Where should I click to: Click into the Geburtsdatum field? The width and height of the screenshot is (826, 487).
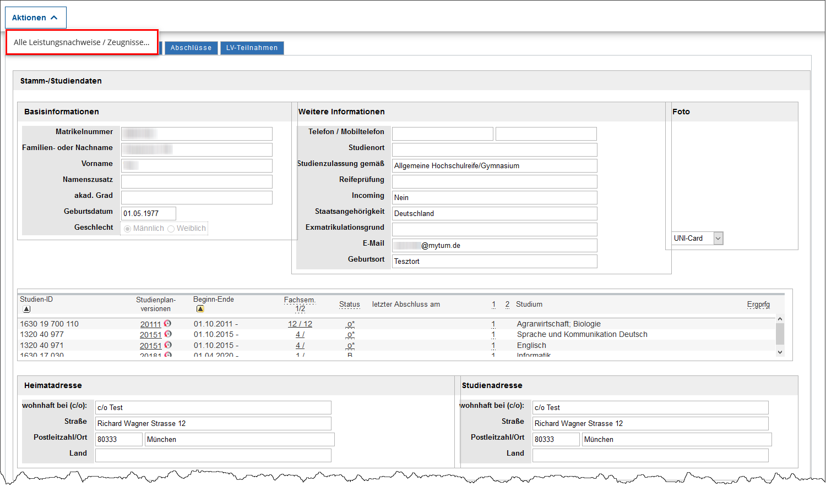click(x=148, y=213)
